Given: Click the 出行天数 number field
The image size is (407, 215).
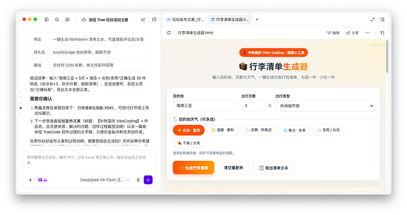Looking at the screenshot, I should [253, 106].
